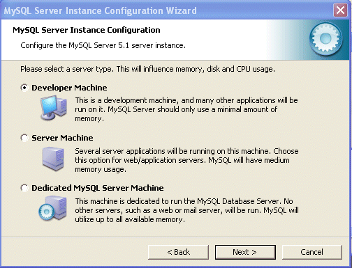Viewport: 352px width, 268px height.
Task: Click the Server Machine tower icon
Action: 54,159
